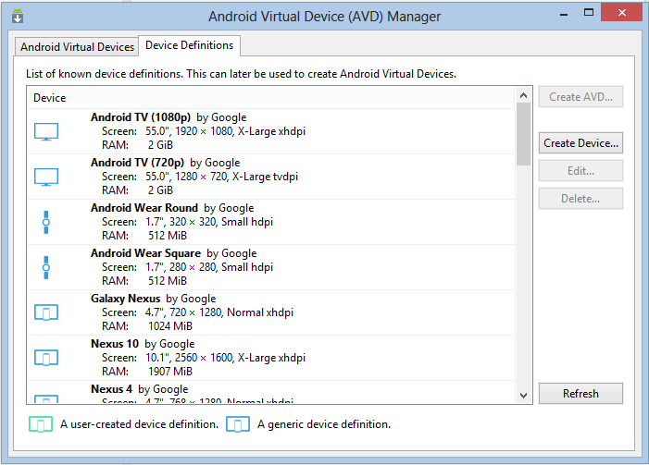Click the AVD Manager title bar Android icon
The width and height of the screenshot is (649, 465).
click(18, 16)
